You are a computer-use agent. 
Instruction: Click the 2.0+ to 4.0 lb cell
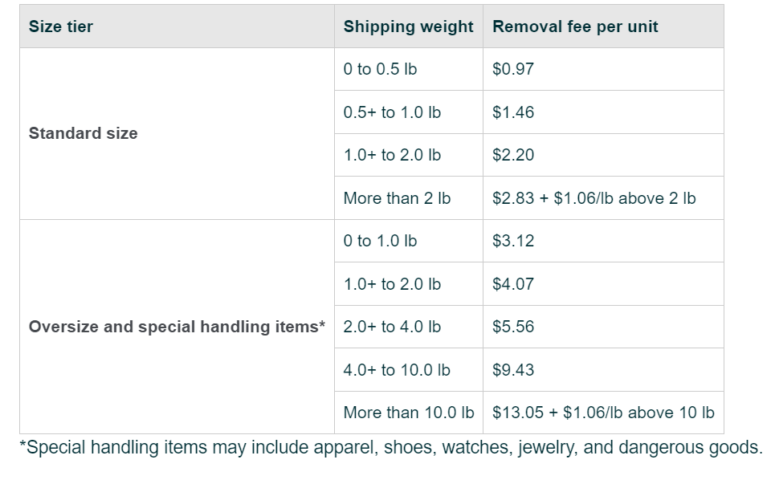click(x=392, y=327)
